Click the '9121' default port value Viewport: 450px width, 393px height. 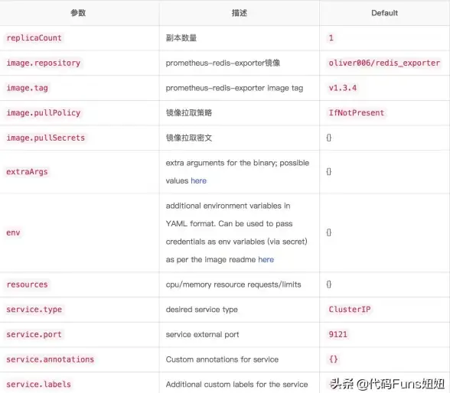coord(337,335)
